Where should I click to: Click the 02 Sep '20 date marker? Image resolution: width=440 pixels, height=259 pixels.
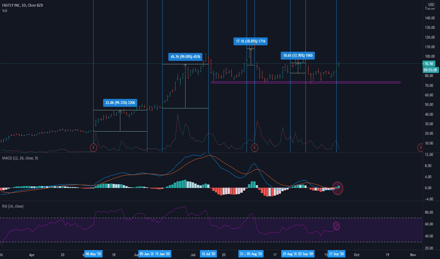(x=305, y=254)
